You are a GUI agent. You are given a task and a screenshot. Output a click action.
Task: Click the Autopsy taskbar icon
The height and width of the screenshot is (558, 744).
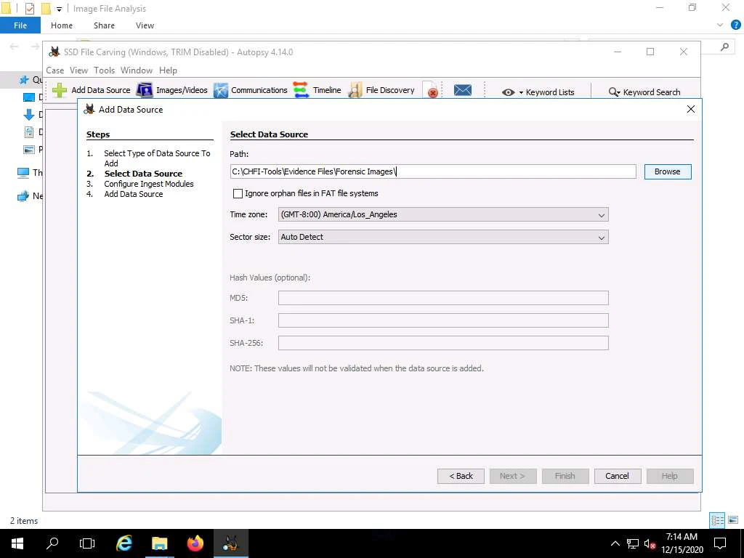pyautogui.click(x=230, y=543)
